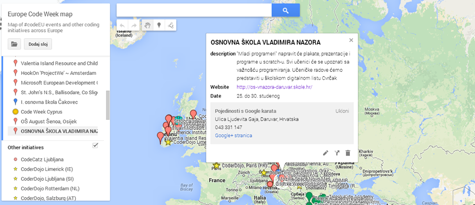Click the yellow star marker at CoderDojo Limerick
The width and height of the screenshot is (475, 205).
[168, 142]
